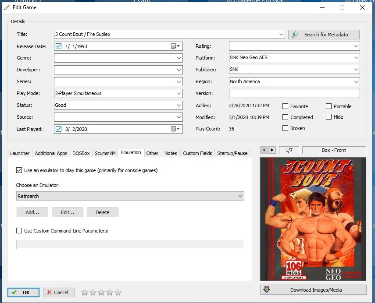Viewport: 375px width, 303px height.
Task: Change Region from North America
Action: click(x=356, y=81)
